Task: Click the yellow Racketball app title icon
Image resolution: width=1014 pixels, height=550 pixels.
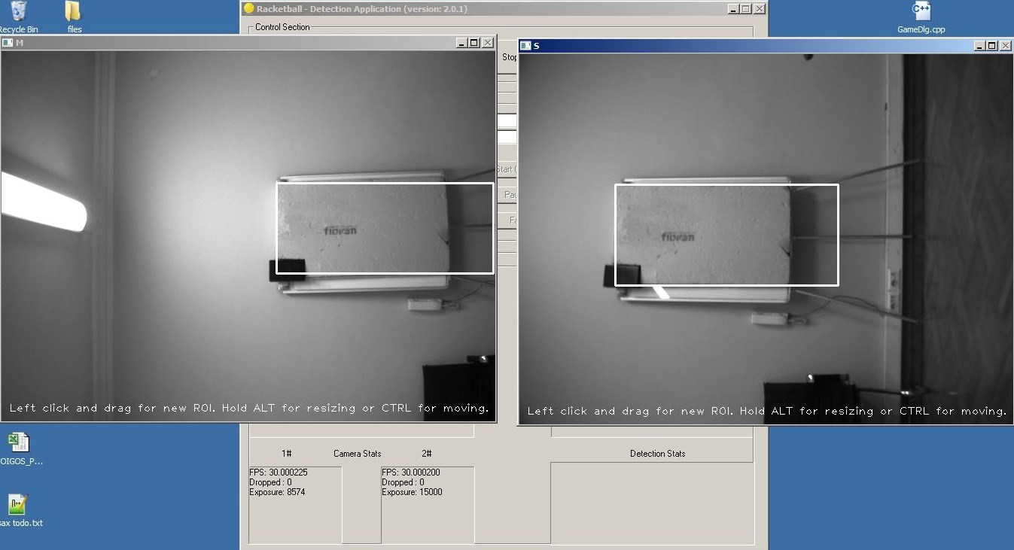Action: pos(248,9)
